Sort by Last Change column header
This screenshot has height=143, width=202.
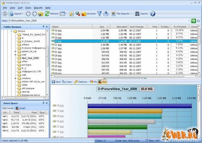click(x=137, y=27)
